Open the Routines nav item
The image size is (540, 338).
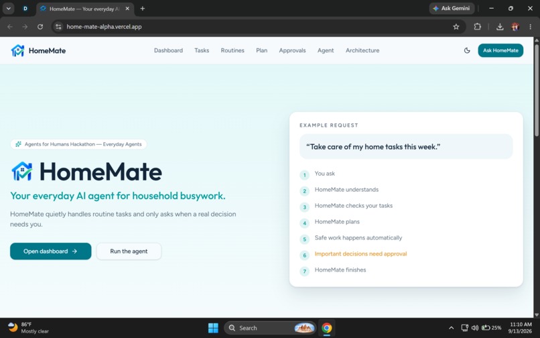tap(232, 50)
